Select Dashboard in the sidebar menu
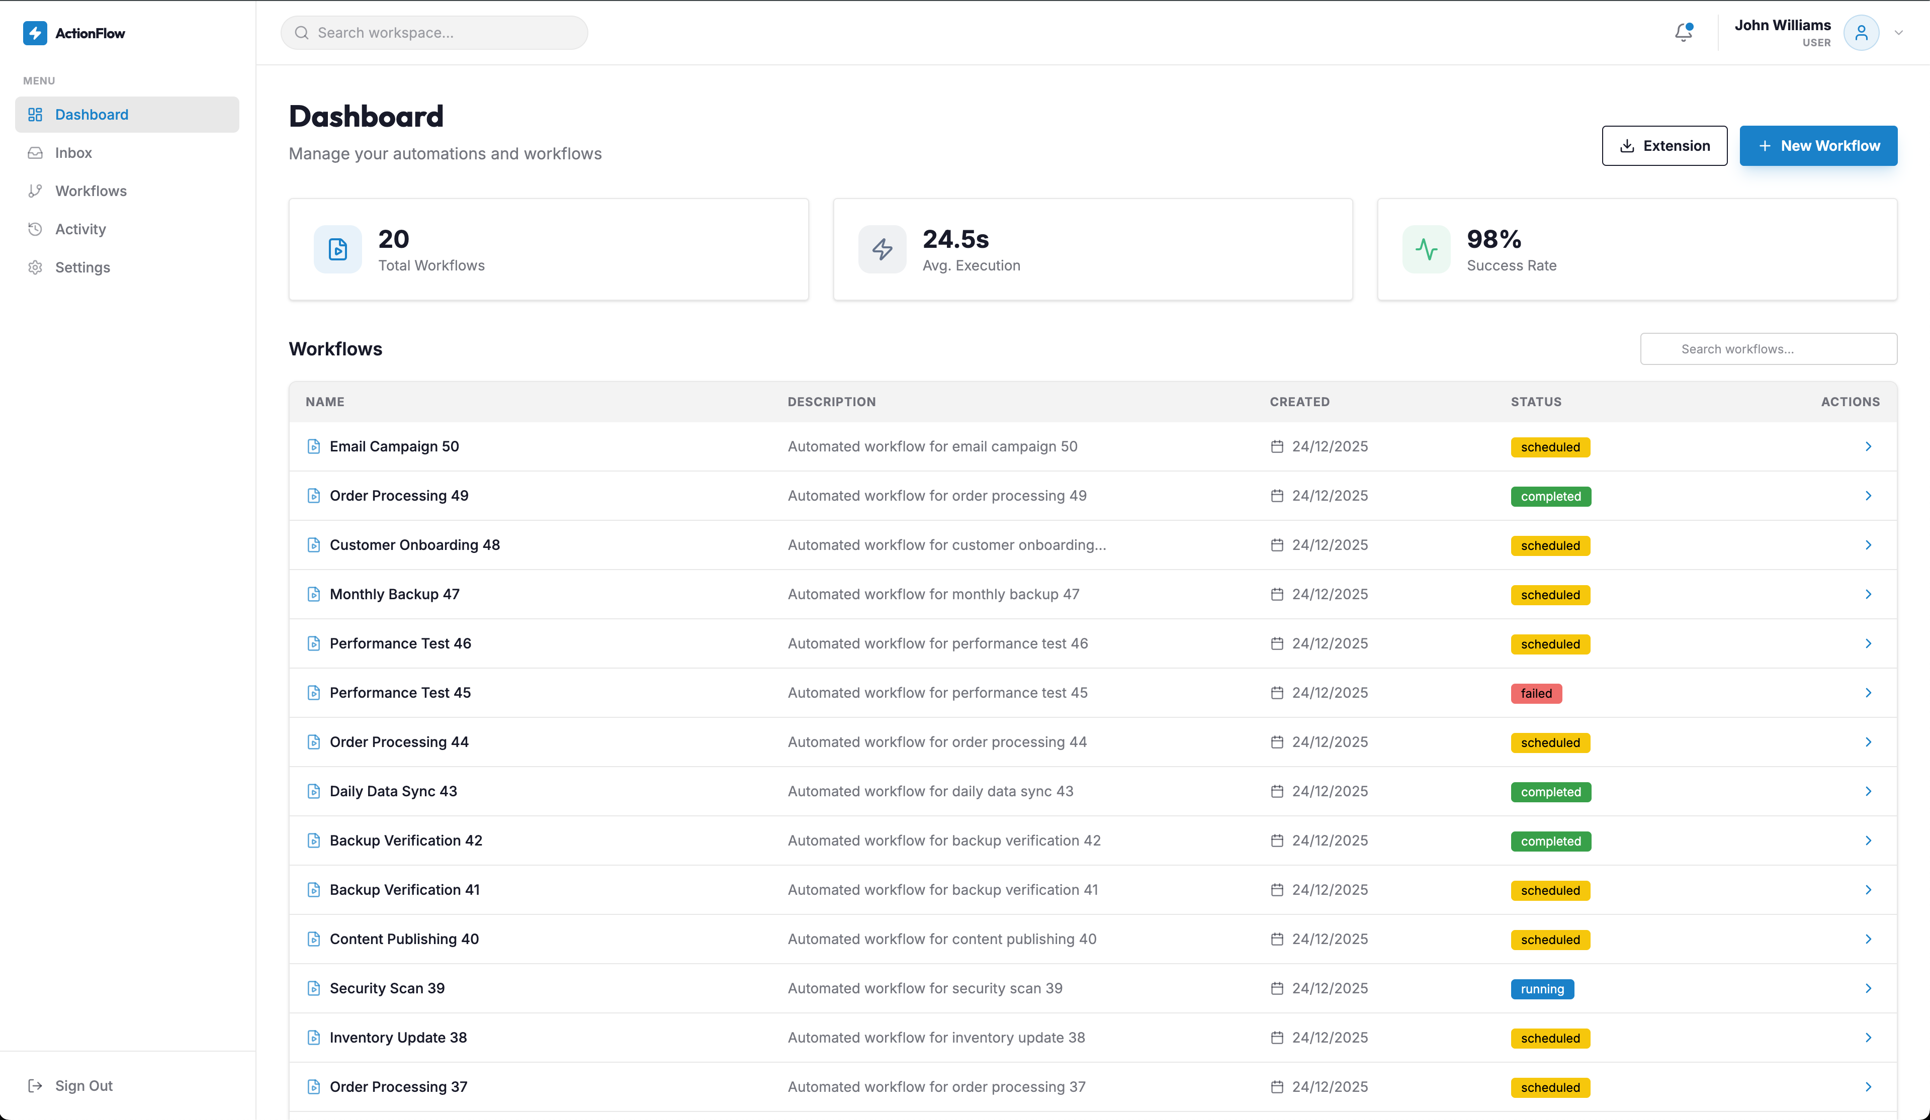Image resolution: width=1930 pixels, height=1120 pixels. [x=91, y=114]
